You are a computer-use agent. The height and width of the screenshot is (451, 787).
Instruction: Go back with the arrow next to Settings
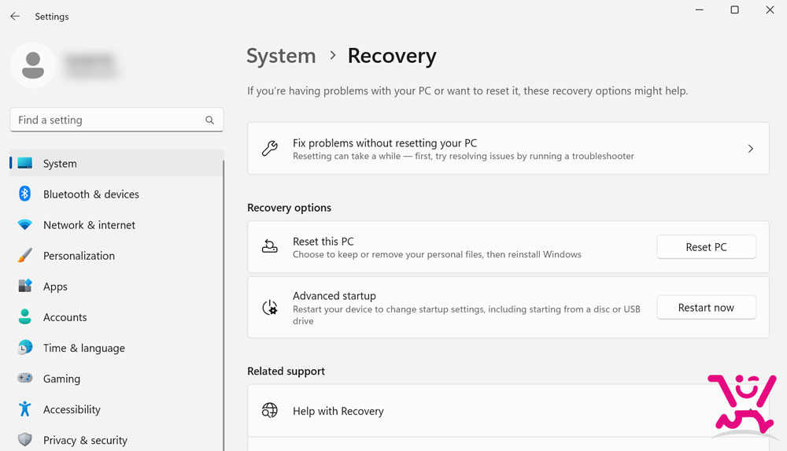(15, 17)
